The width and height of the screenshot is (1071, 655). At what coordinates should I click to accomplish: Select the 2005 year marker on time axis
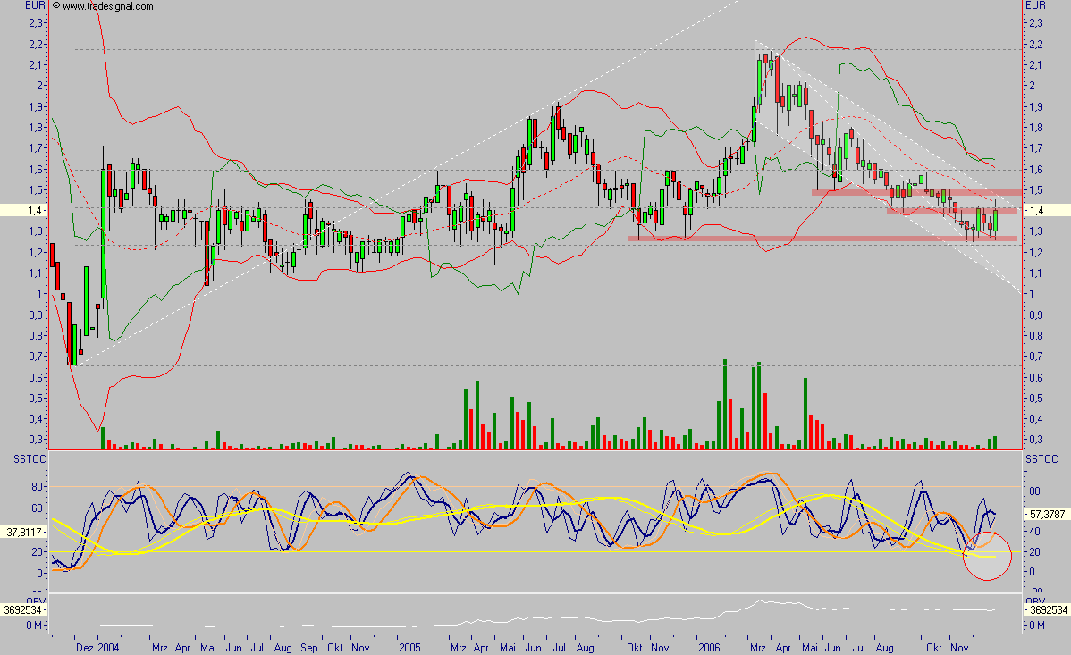click(x=410, y=645)
